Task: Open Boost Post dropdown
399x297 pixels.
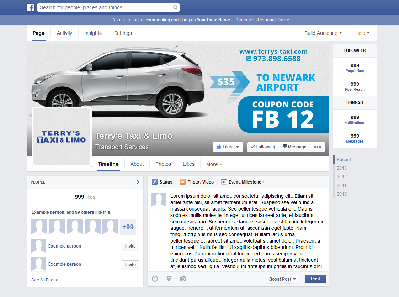Action: coord(282,279)
